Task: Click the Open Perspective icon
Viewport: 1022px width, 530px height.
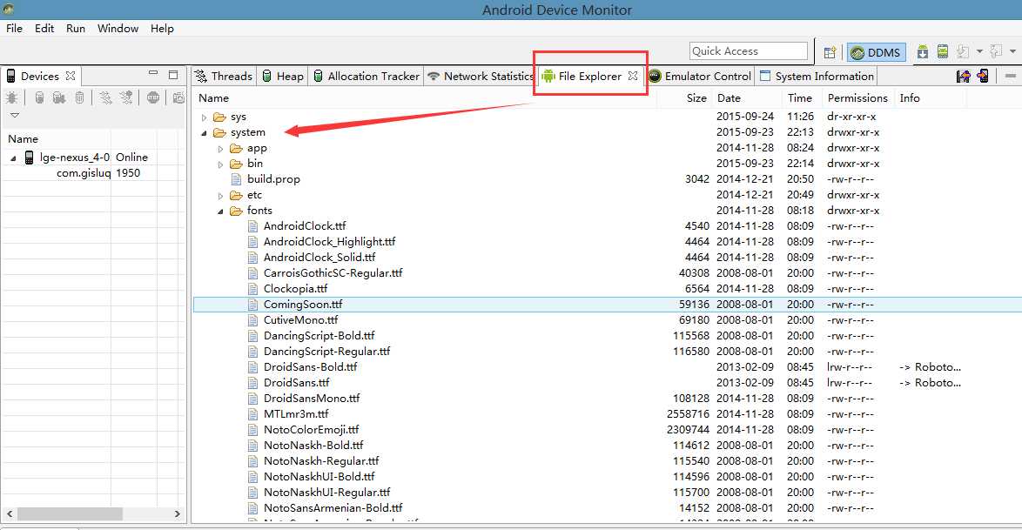Action: click(830, 53)
